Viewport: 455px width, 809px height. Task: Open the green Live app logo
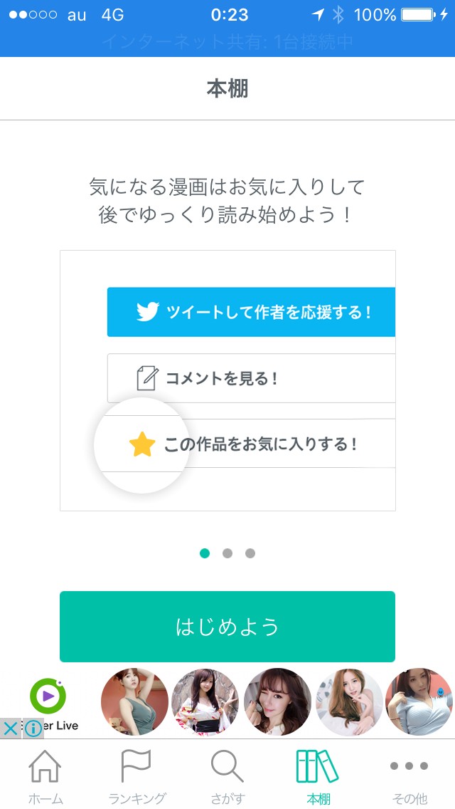pos(48,696)
